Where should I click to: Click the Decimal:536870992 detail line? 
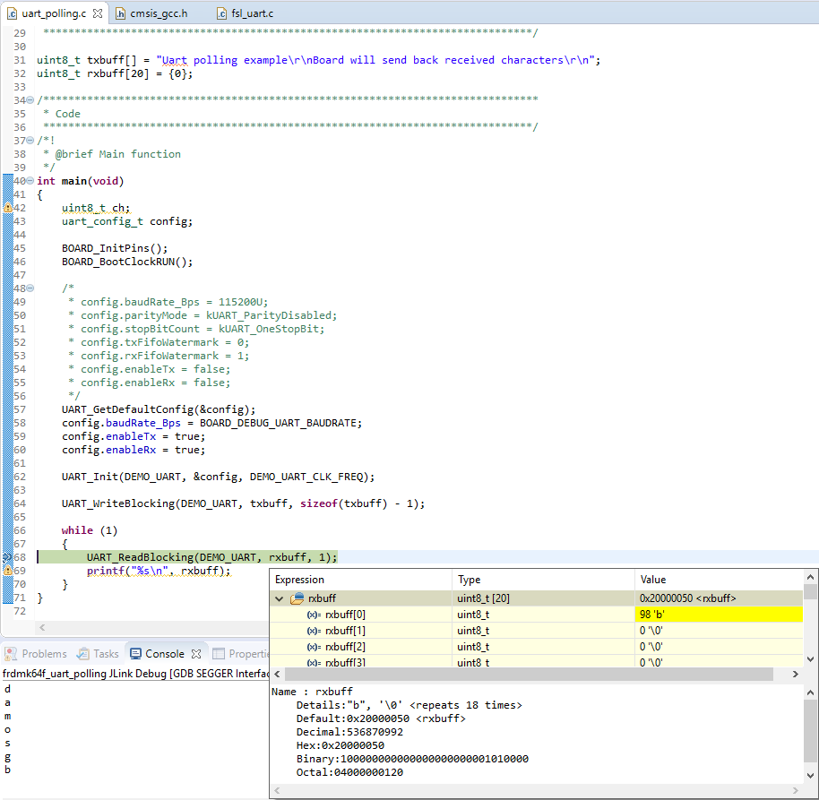coord(349,732)
